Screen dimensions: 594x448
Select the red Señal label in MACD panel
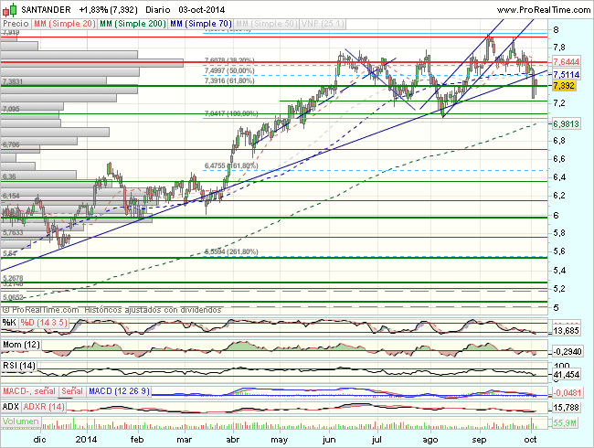tap(72, 390)
